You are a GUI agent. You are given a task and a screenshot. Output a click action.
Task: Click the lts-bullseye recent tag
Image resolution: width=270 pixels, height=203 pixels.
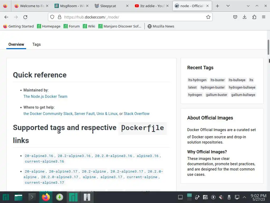237,80
